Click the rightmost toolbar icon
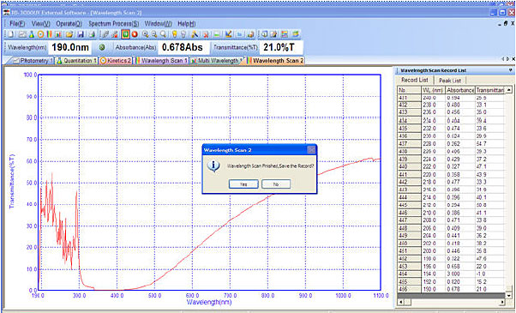This screenshot has height=313, width=516. [296, 34]
